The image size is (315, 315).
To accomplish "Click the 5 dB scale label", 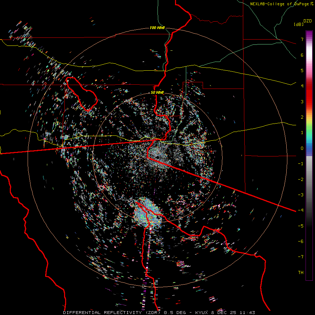I will [x=302, y=70].
